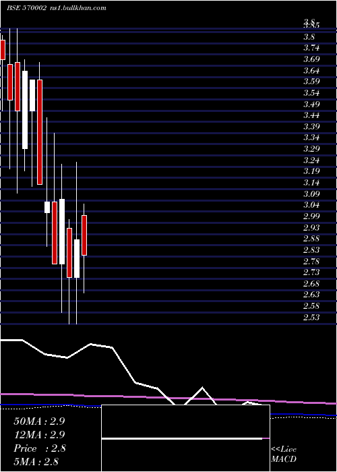Select the 3.24 price level label
The height and width of the screenshot is (472, 337).
click(x=311, y=160)
